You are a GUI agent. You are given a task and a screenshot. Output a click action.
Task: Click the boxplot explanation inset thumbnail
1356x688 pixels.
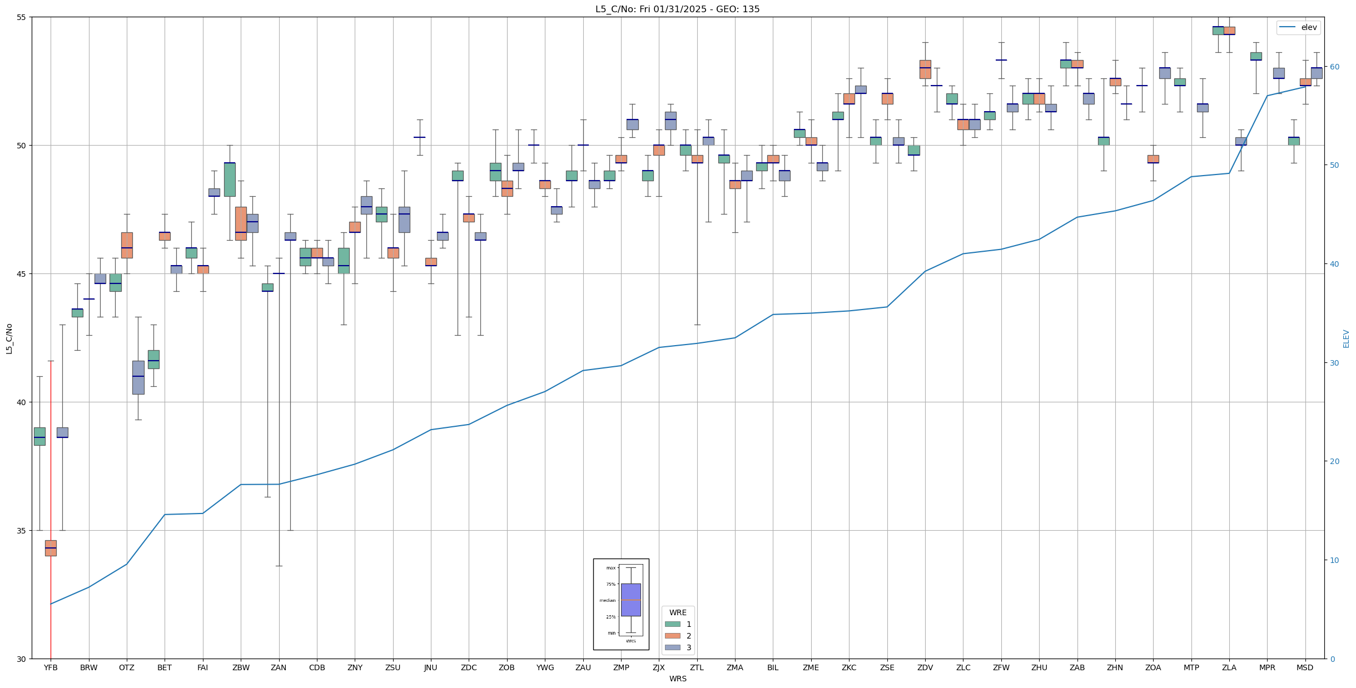[621, 604]
